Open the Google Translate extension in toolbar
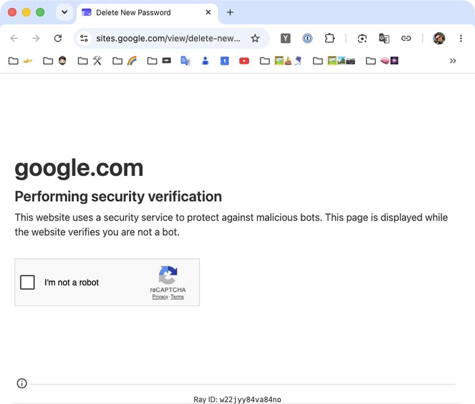This screenshot has width=475, height=404. (x=384, y=38)
